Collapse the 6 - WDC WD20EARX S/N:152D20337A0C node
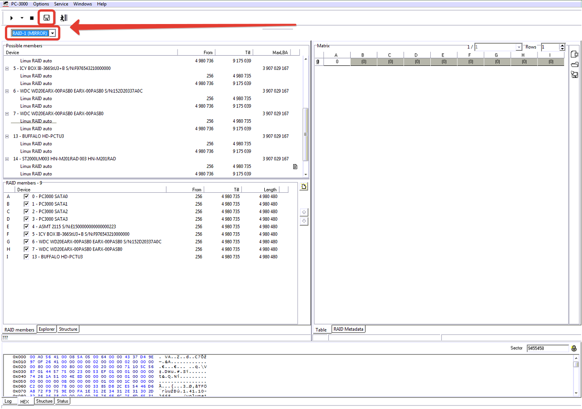This screenshot has height=409, width=582. pos(7,91)
